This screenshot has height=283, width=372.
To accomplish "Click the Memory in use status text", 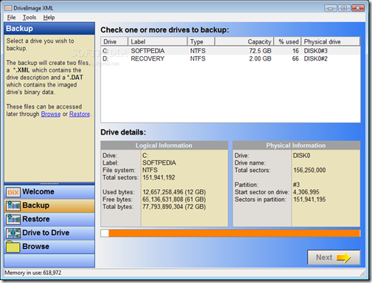I will pos(32,273).
